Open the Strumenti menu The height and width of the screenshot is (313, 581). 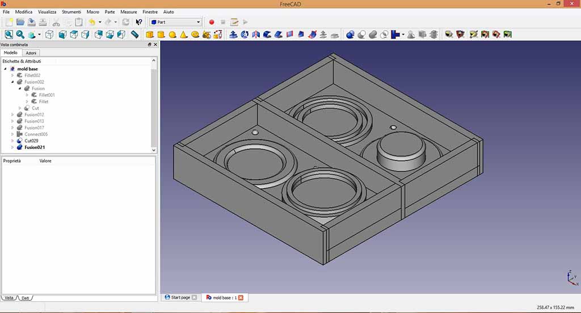71,12
